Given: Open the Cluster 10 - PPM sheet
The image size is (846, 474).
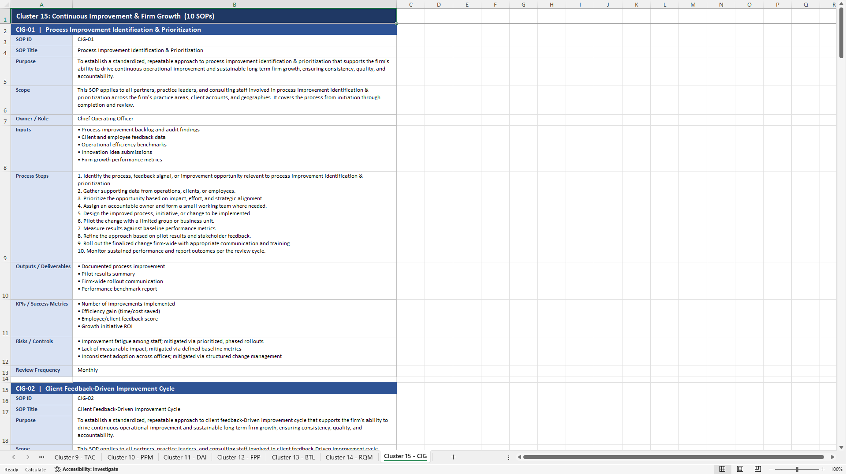Looking at the screenshot, I should coord(130,457).
